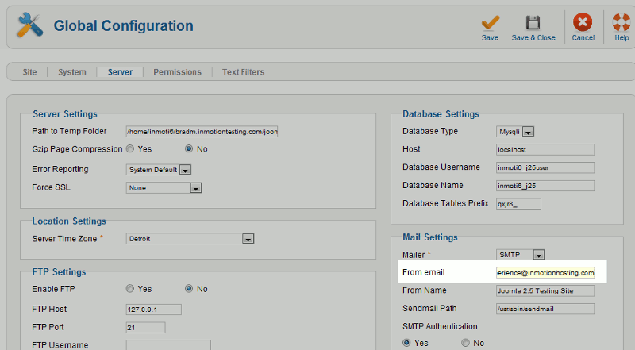Set Gzip Page Compression to Yes
The height and width of the screenshot is (350, 635).
point(129,148)
